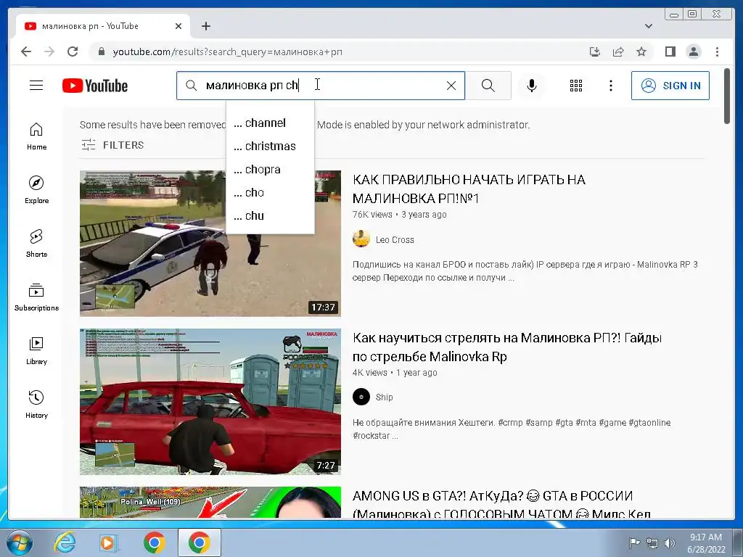The height and width of the screenshot is (557, 743).
Task: Select the 'chu' search suggestion
Action: [x=270, y=216]
